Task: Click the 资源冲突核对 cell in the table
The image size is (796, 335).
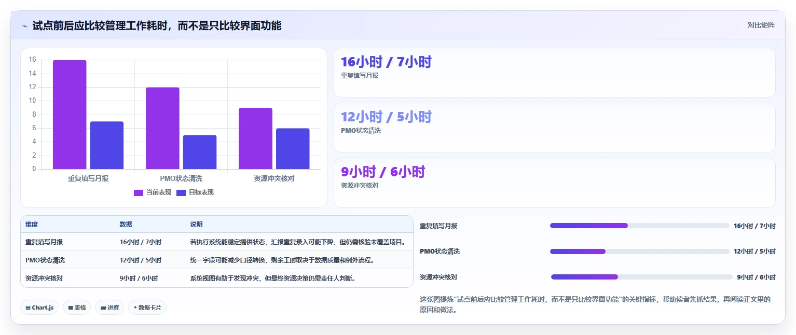Action: pos(44,278)
